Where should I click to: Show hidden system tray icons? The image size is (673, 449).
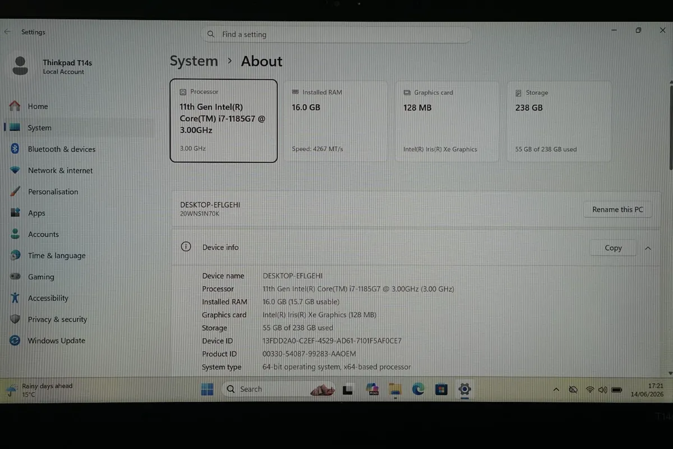click(556, 390)
